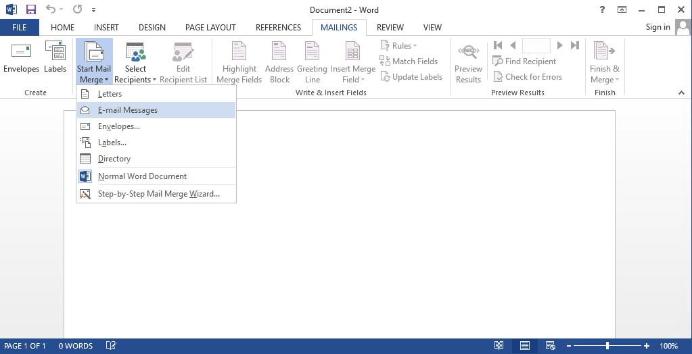Viewport: 692px width, 354px height.
Task: Switch to the REFERENCES tab
Action: [x=278, y=27]
